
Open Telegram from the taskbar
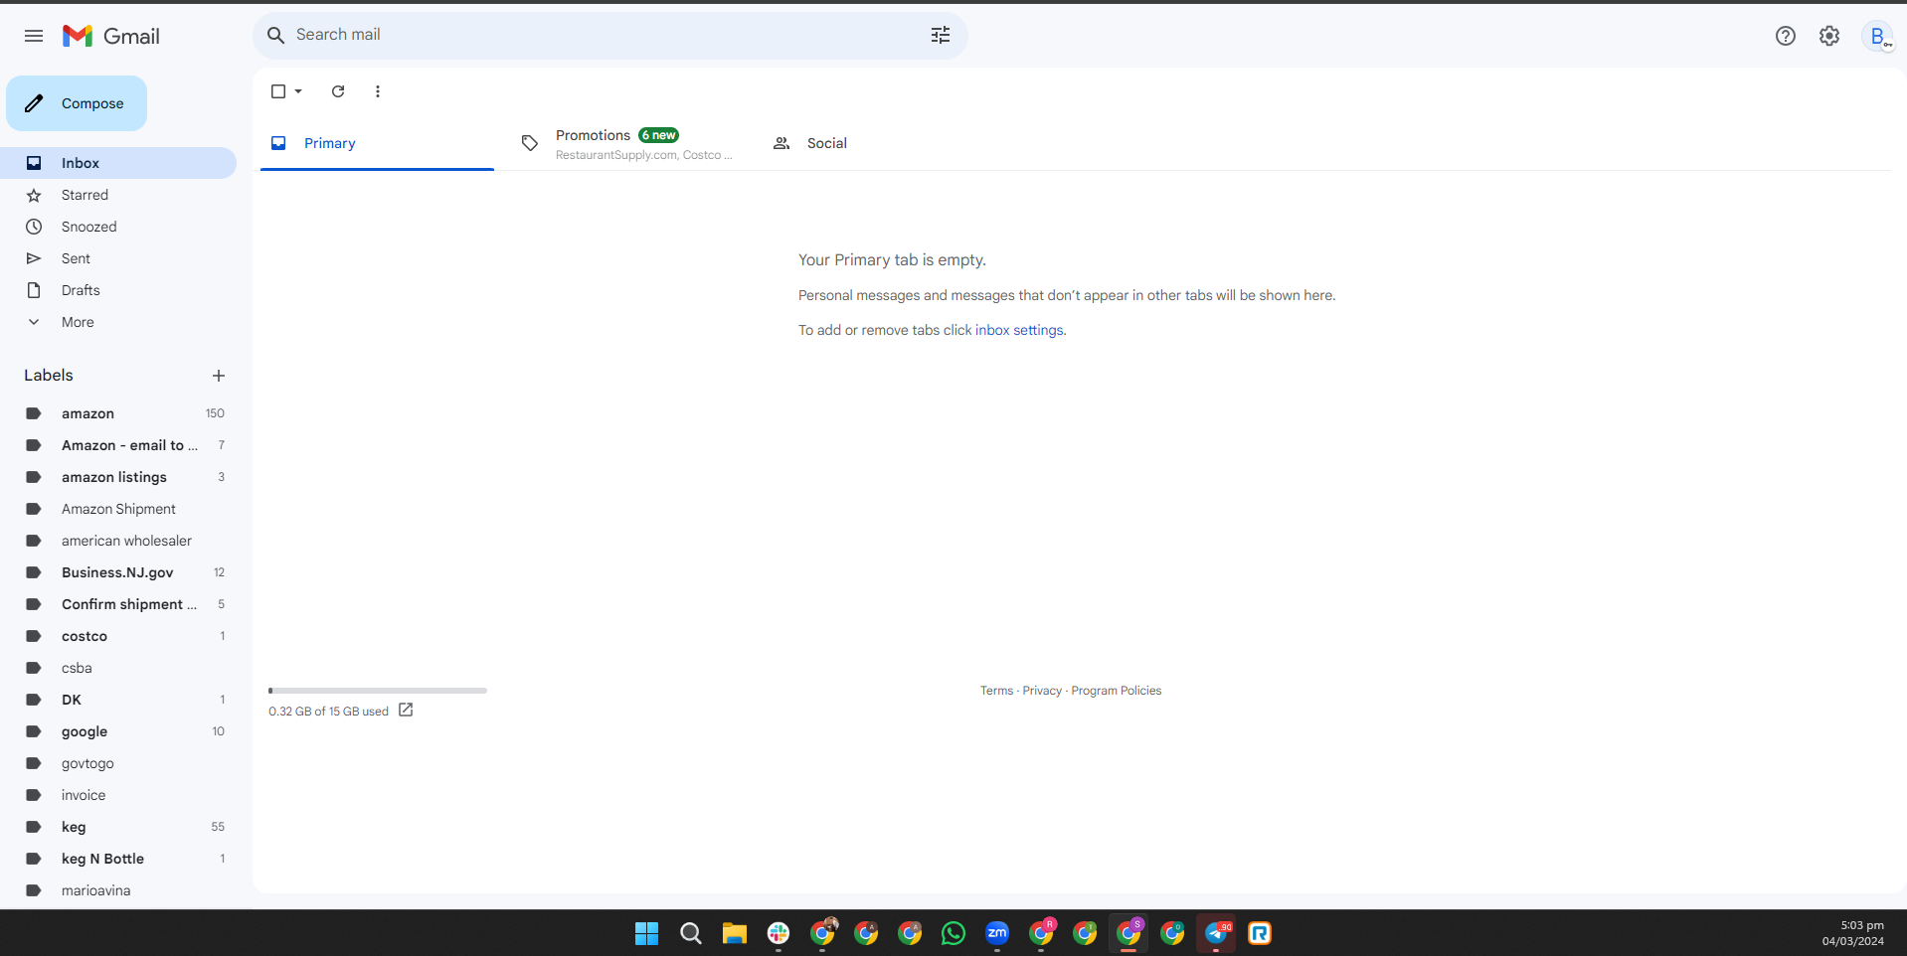(x=1216, y=933)
